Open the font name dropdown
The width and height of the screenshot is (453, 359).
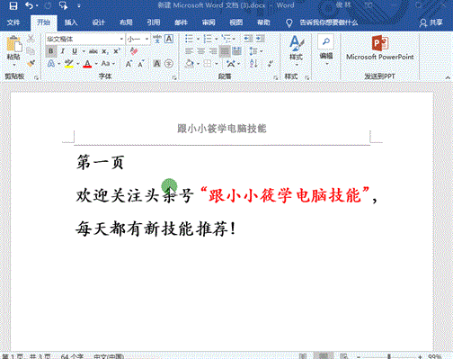[x=121, y=39]
